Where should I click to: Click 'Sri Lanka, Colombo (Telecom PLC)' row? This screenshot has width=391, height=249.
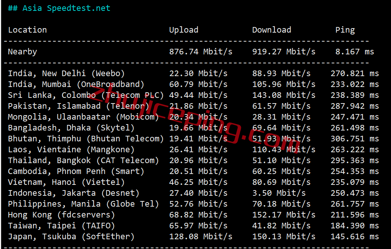86,95
